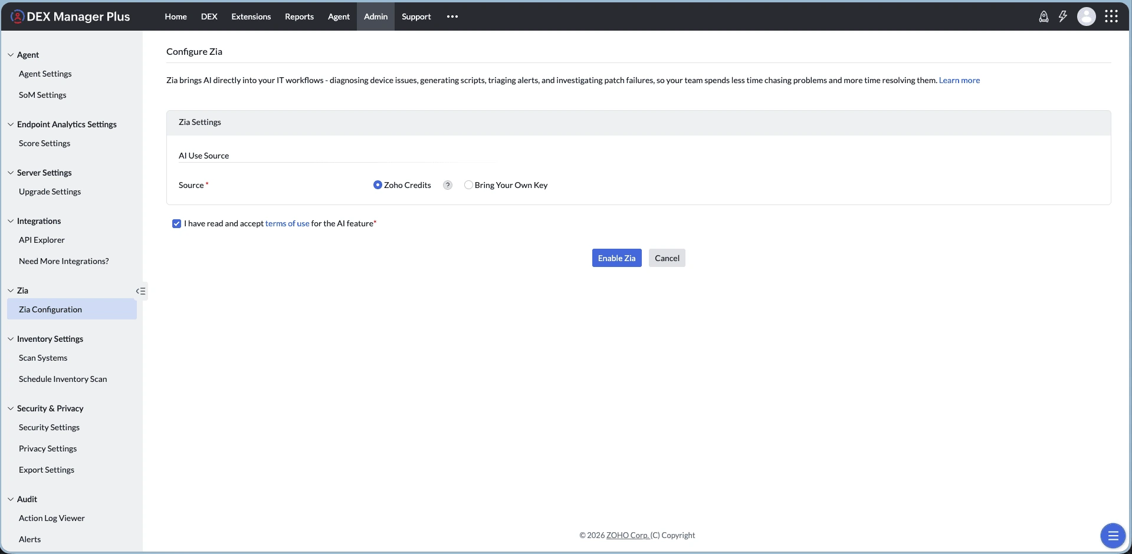Click the DEX Manager Plus logo icon
Screen dimensions: 1132x554
(18, 17)
